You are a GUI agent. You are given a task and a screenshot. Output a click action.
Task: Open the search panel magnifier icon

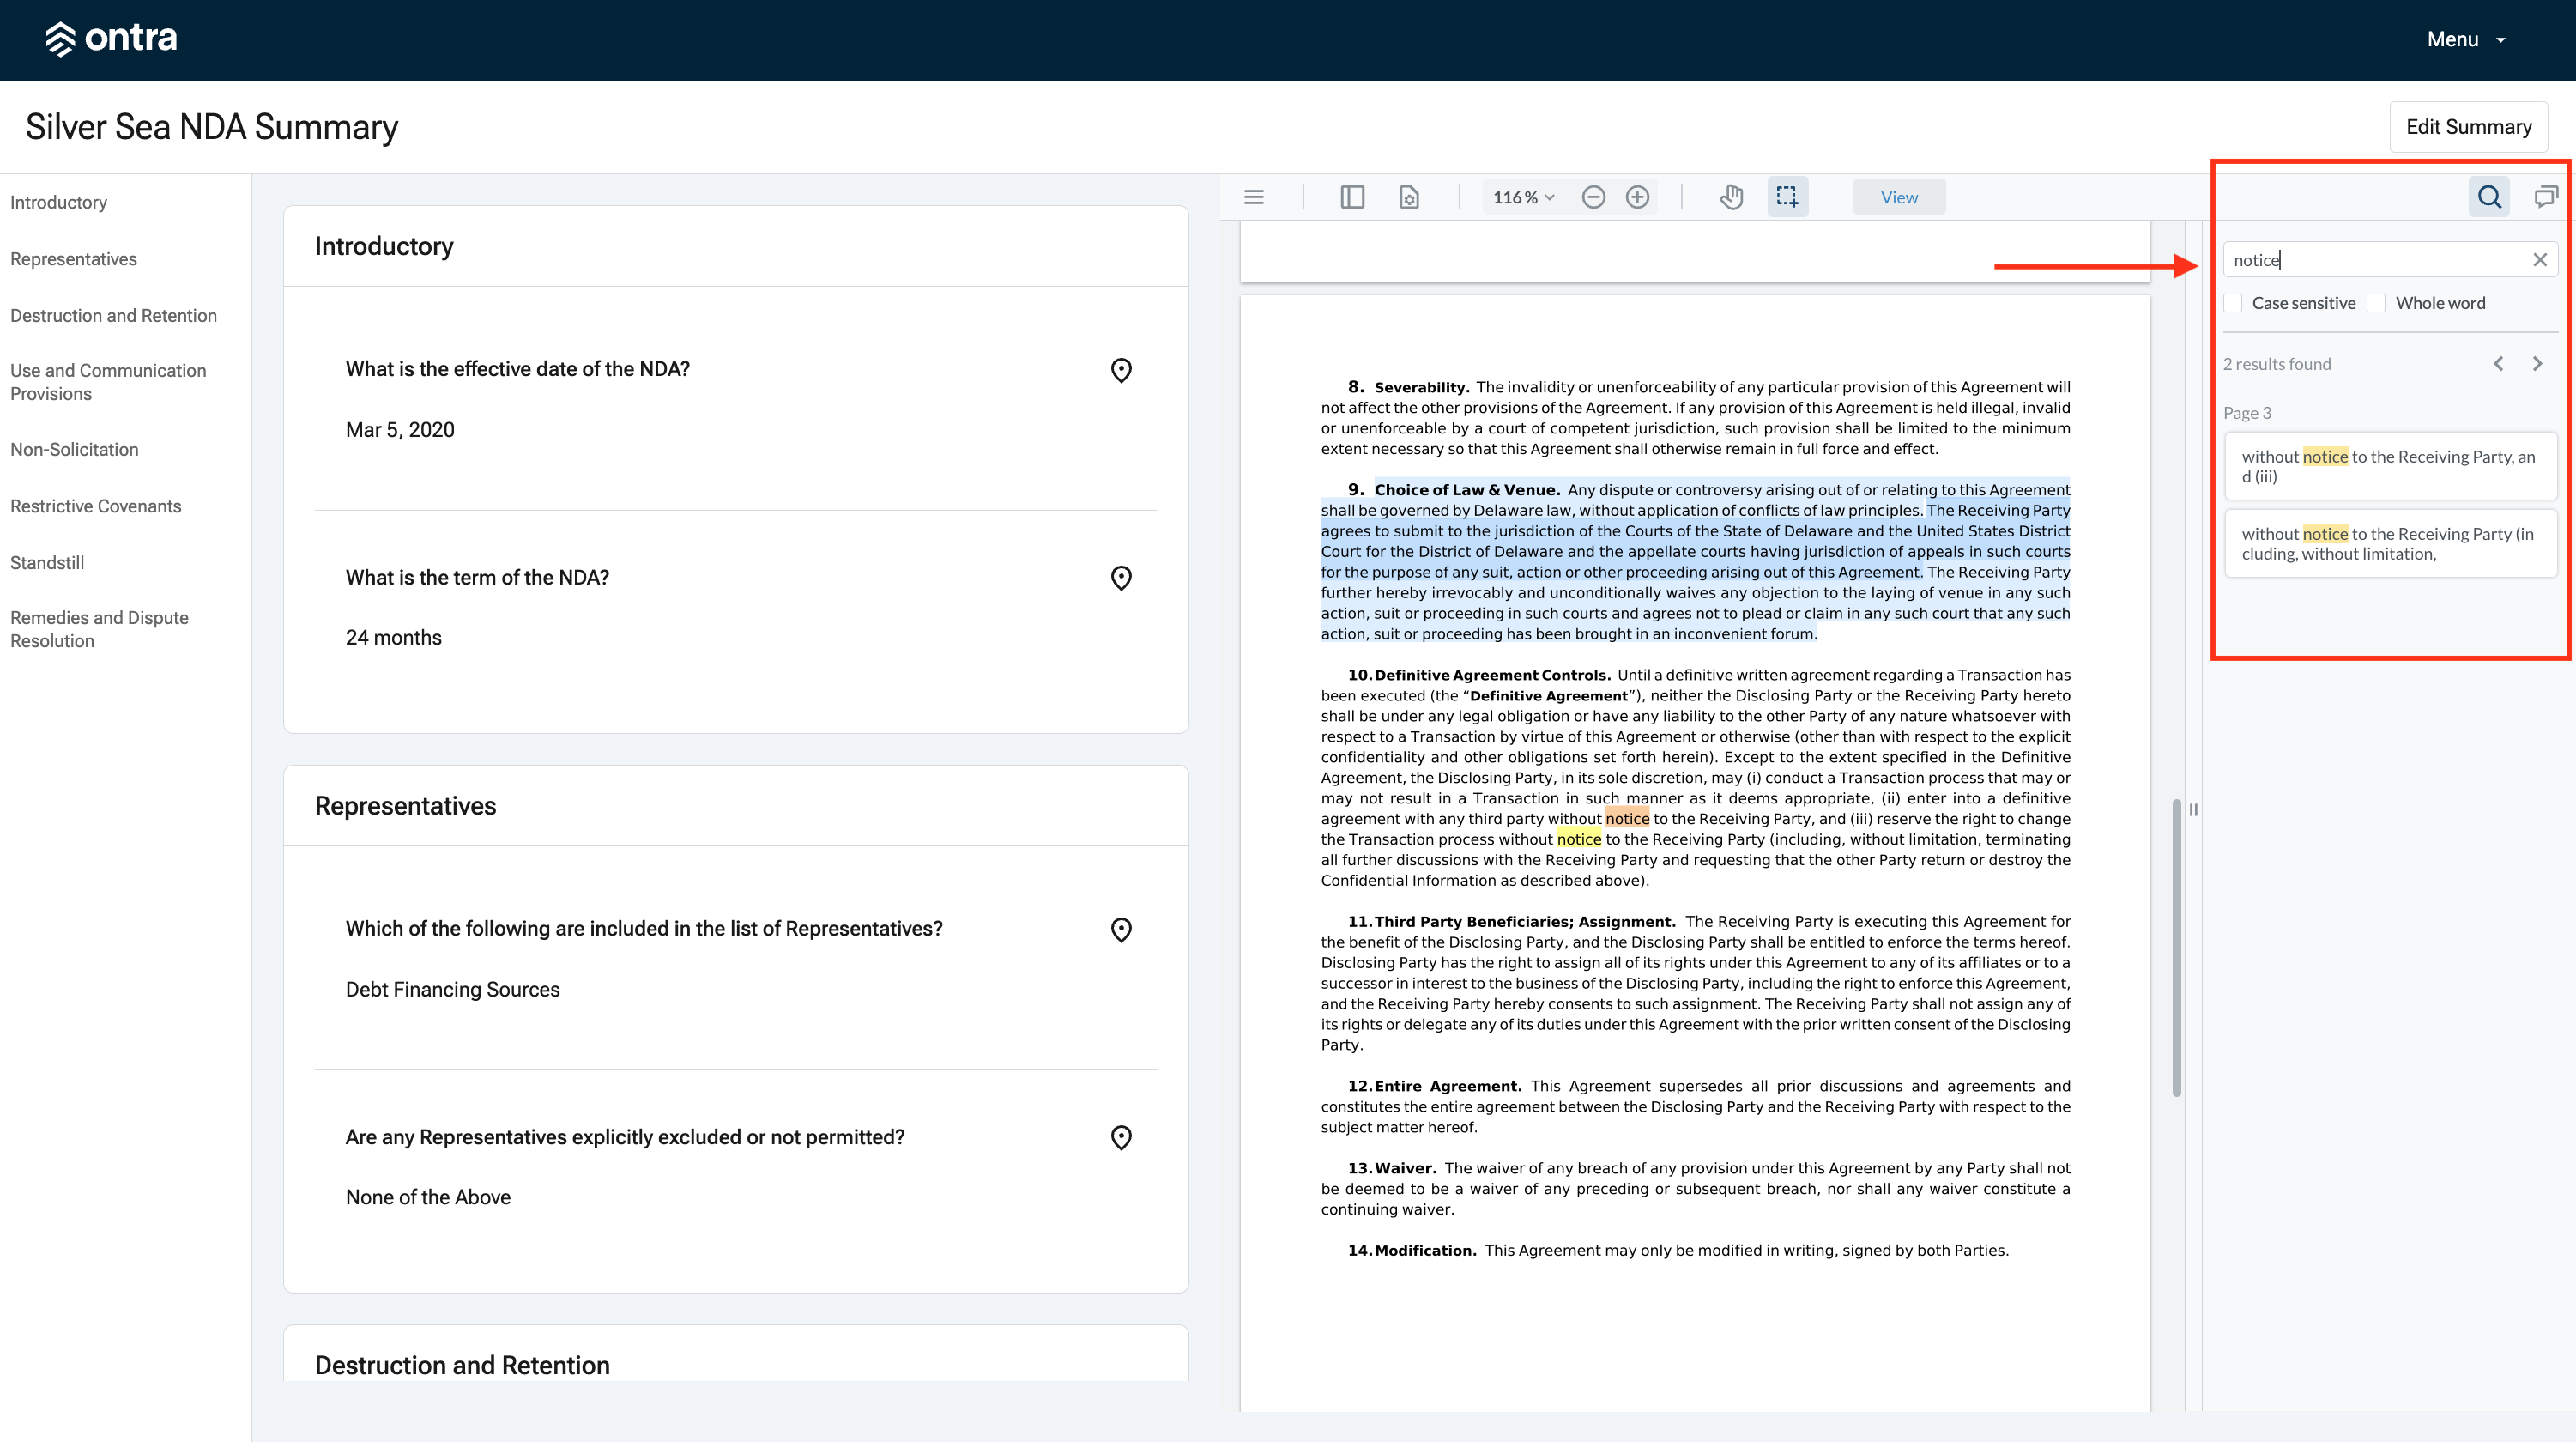(x=2489, y=197)
